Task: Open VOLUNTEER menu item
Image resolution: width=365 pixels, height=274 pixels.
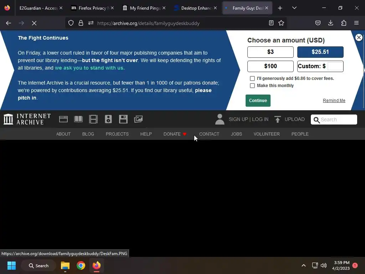Action: pos(267,134)
